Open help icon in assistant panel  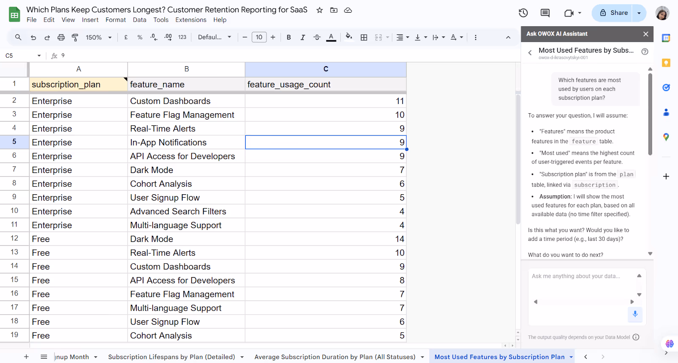point(645,52)
